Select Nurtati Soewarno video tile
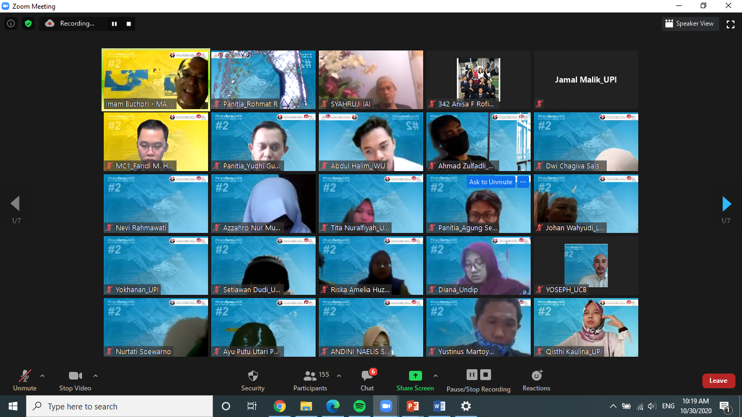This screenshot has height=417, width=742. coord(156,327)
